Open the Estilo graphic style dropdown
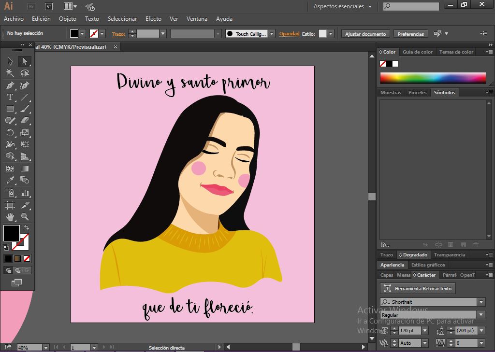The height and width of the screenshot is (352, 495). point(331,33)
